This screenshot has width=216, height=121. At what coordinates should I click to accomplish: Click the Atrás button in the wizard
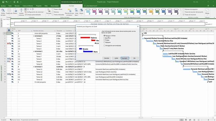pyautogui.click(x=116, y=58)
